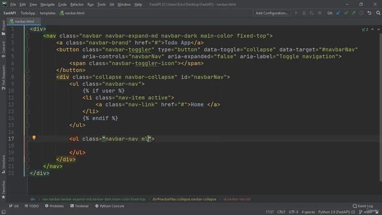
Task: Select the navbar.html editor tab
Action: (24, 21)
